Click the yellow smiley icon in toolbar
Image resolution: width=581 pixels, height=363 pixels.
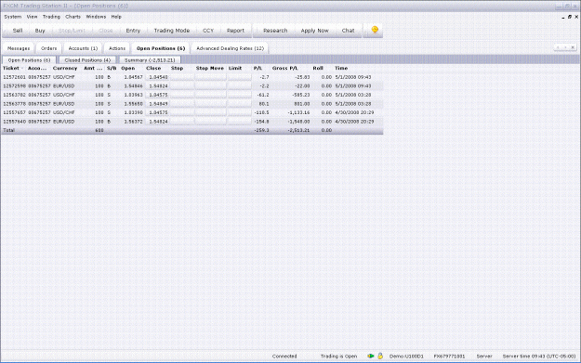375,30
